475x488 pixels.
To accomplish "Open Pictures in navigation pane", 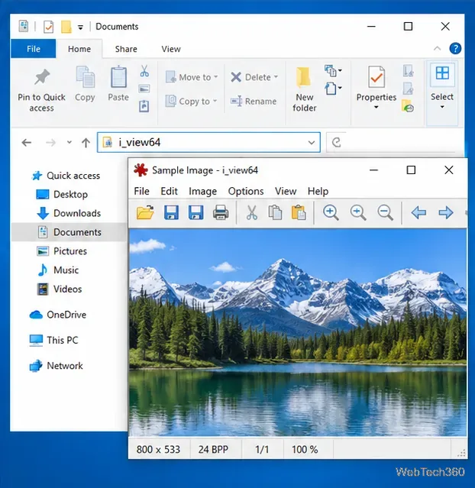I will [x=62, y=250].
